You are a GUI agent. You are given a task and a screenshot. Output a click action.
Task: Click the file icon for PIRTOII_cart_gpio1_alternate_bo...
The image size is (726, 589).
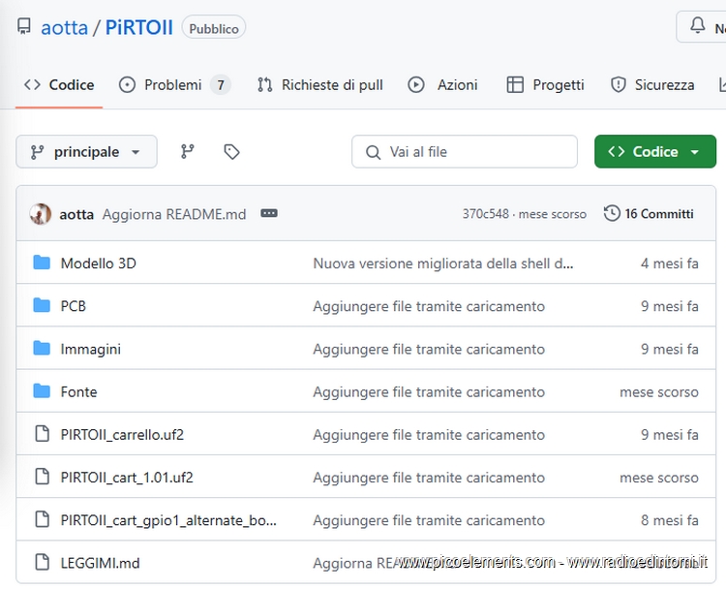[43, 519]
